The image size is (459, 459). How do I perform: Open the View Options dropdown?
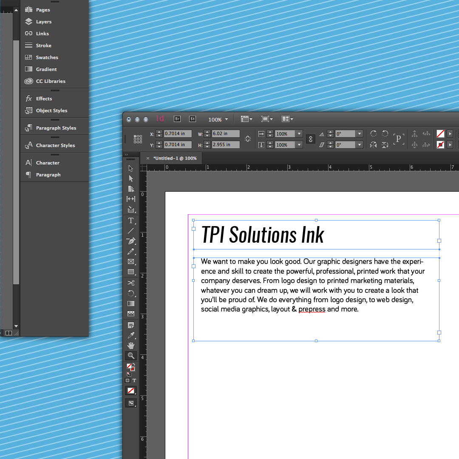[246, 119]
